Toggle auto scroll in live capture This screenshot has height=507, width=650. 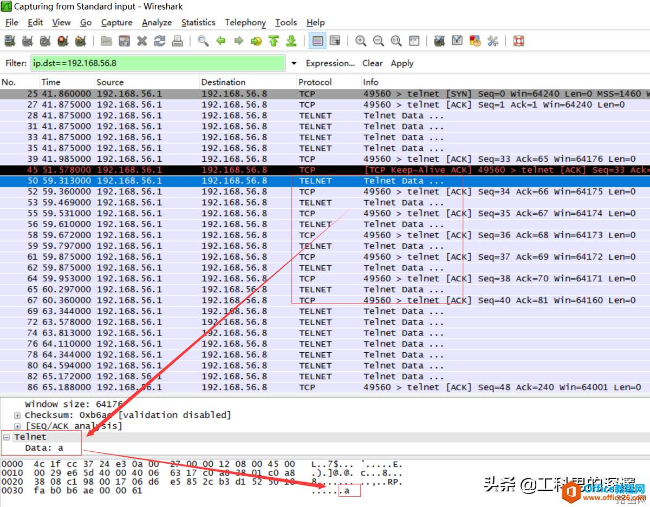pyautogui.click(x=335, y=41)
